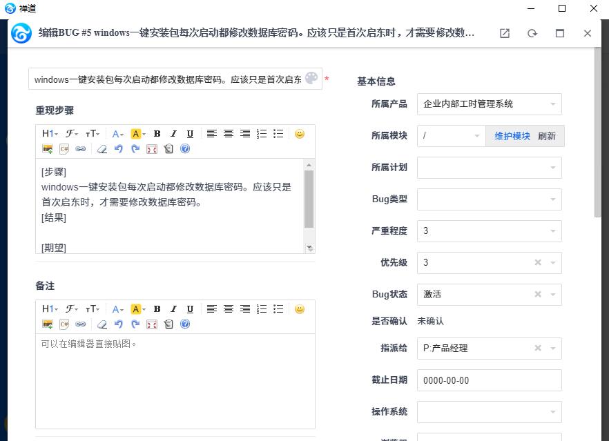Open highlight color dropdown in 重现步骤 editor
Viewport: 609px width, 441px height.
click(138, 134)
